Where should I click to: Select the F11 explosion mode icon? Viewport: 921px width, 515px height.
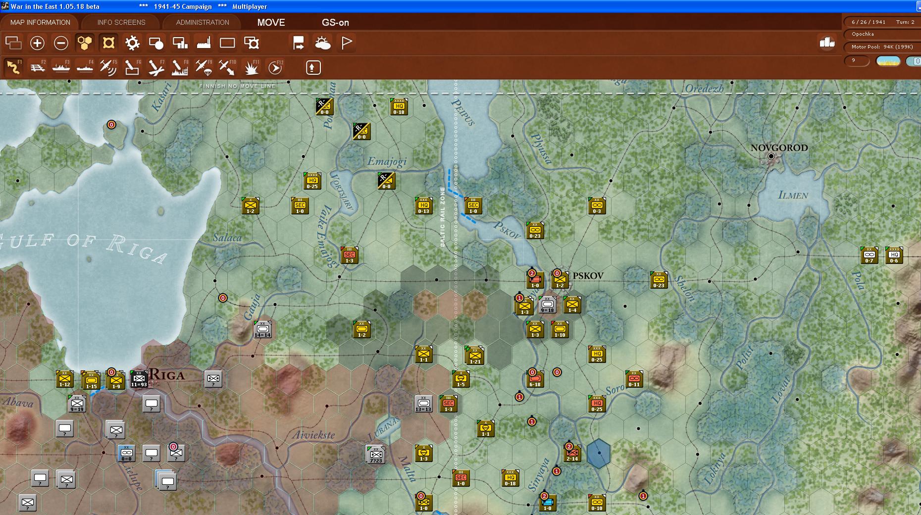(252, 67)
